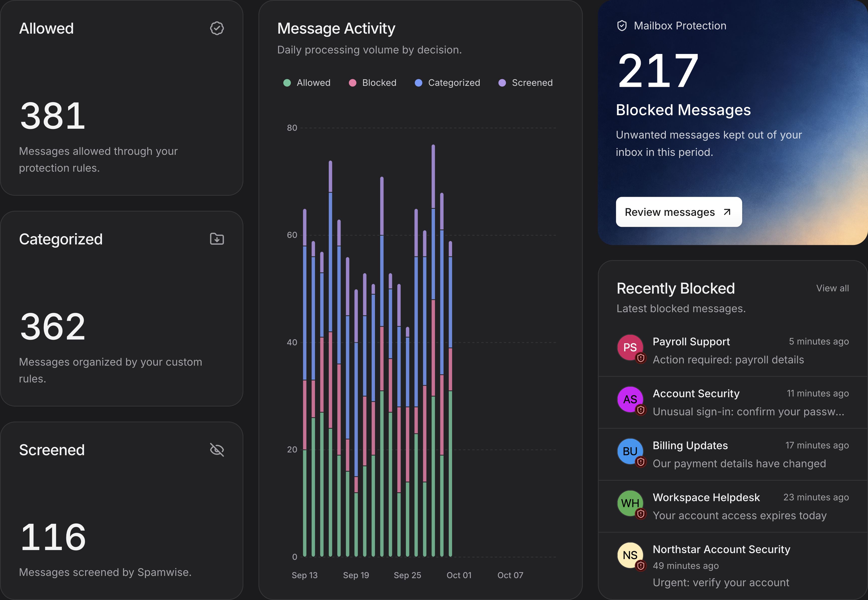The height and width of the screenshot is (600, 868).
Task: Select 'Your account access expires today' message
Action: [740, 515]
